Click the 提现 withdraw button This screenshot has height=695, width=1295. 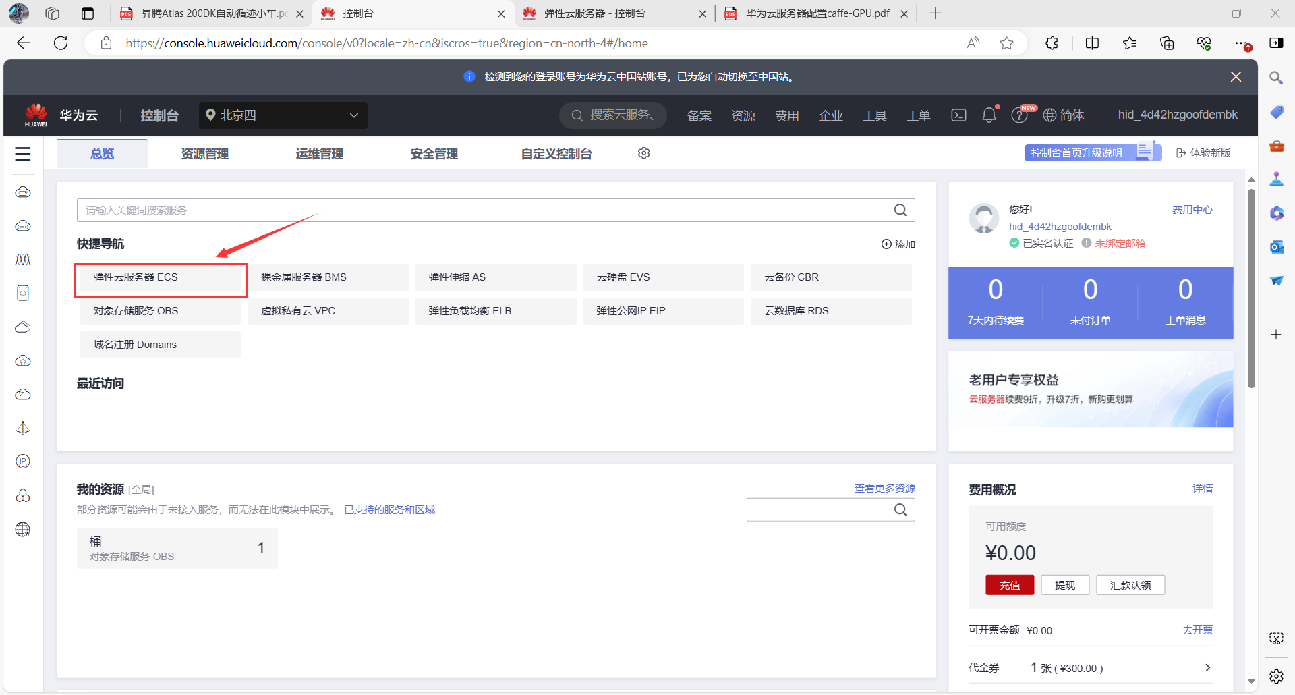[1065, 585]
